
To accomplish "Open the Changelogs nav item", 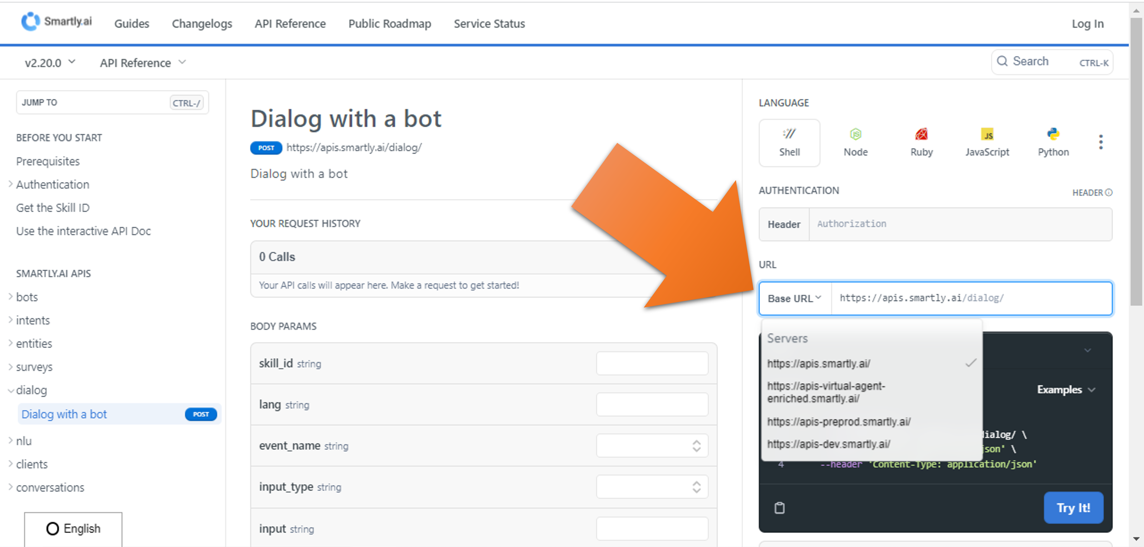I will click(x=201, y=24).
